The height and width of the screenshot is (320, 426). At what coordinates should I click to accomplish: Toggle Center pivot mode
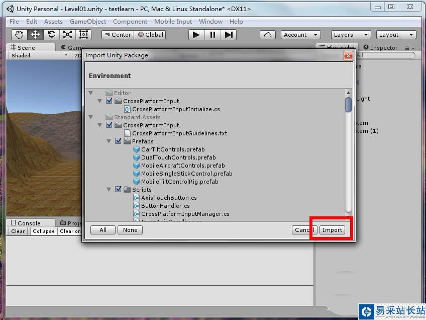[x=118, y=35]
